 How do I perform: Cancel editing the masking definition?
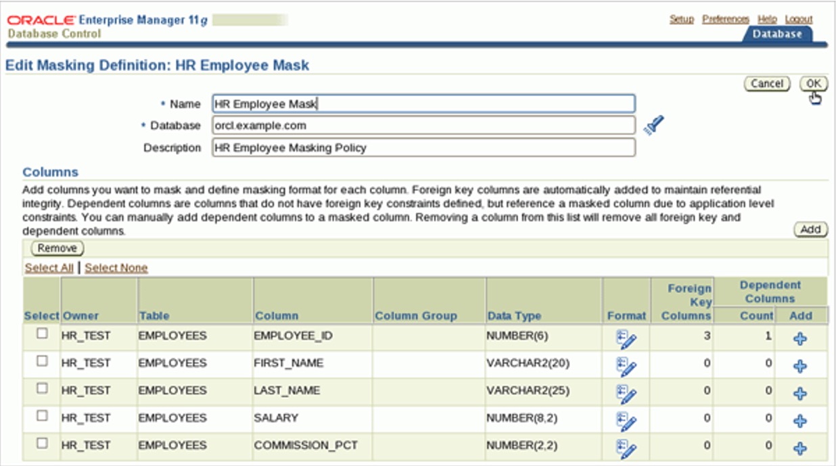coord(767,83)
